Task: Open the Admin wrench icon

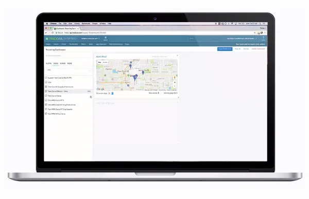Action: pos(106,37)
